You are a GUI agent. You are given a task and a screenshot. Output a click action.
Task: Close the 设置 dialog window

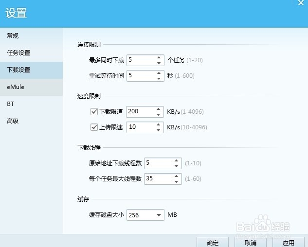(301, 2)
